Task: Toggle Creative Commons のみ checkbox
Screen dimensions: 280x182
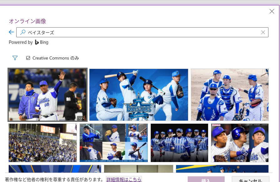Action: coord(28,58)
